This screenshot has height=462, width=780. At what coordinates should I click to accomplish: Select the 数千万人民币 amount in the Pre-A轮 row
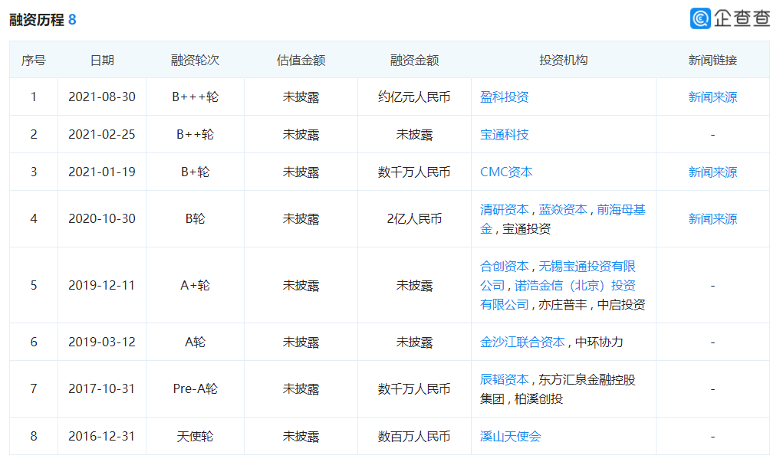point(414,389)
